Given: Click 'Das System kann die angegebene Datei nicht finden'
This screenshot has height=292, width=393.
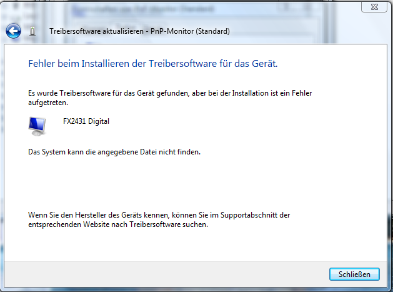Looking at the screenshot, I should (114, 152).
